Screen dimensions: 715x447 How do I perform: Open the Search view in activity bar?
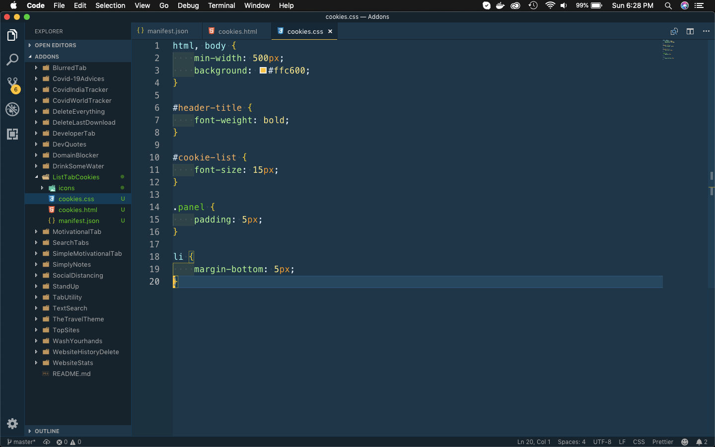(x=12, y=60)
